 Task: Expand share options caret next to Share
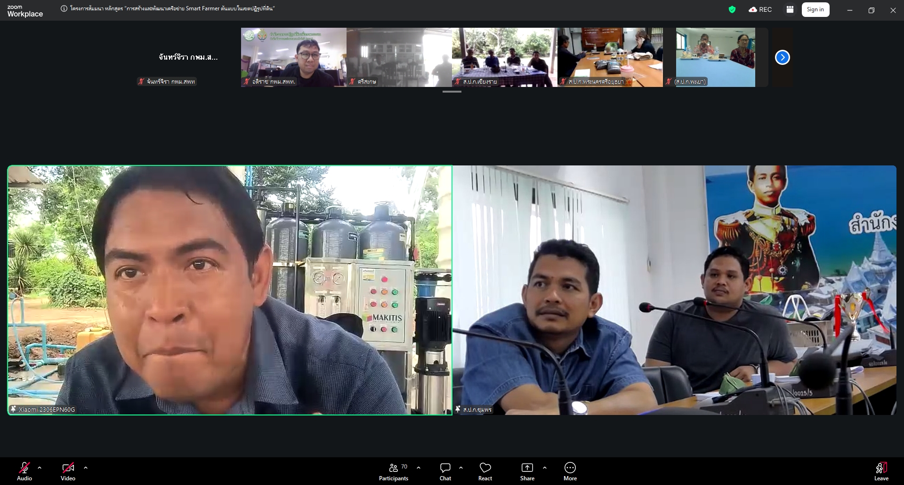coord(545,468)
